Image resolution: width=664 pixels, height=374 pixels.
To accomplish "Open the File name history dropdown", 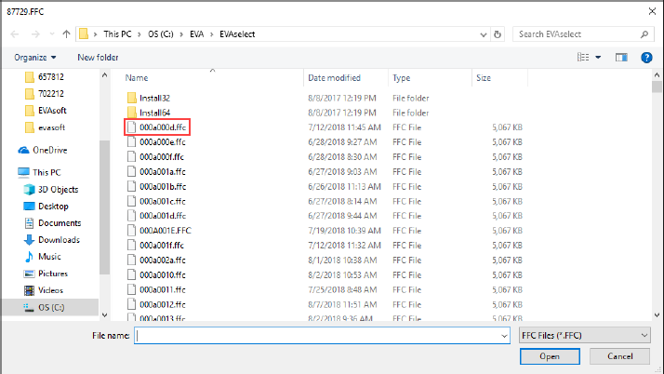I will pyautogui.click(x=503, y=335).
